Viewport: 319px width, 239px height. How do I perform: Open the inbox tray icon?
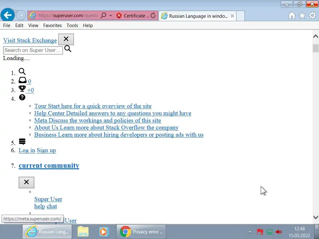[x=22, y=80]
